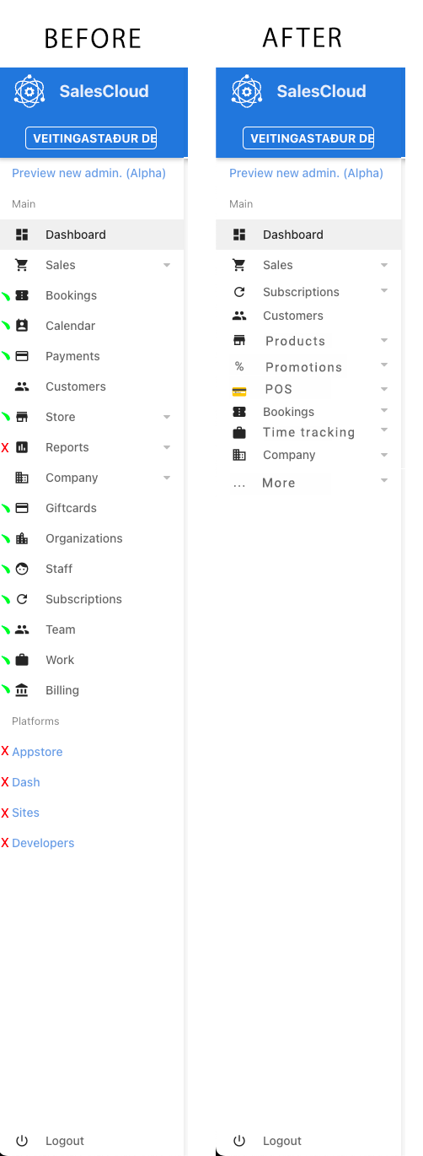Click the SalesCloud atom logo in the BEFORE header
Image resolution: width=423 pixels, height=1156 pixels.
(29, 91)
